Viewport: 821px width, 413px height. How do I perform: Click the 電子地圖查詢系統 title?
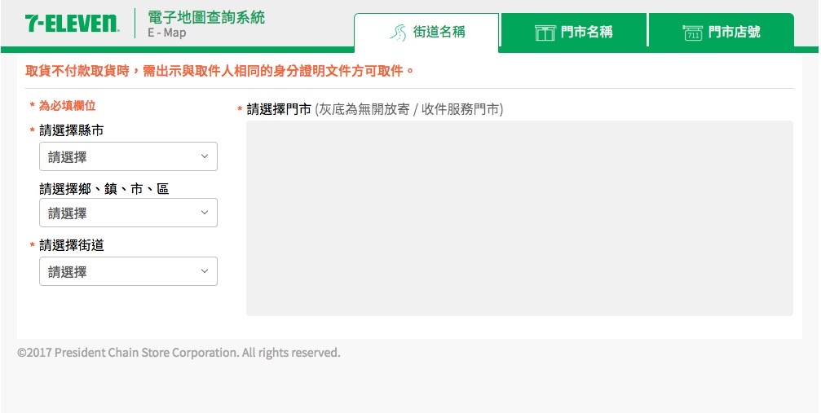206,17
